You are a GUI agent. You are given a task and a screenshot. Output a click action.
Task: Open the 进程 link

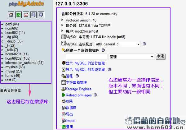click(x=69, y=76)
